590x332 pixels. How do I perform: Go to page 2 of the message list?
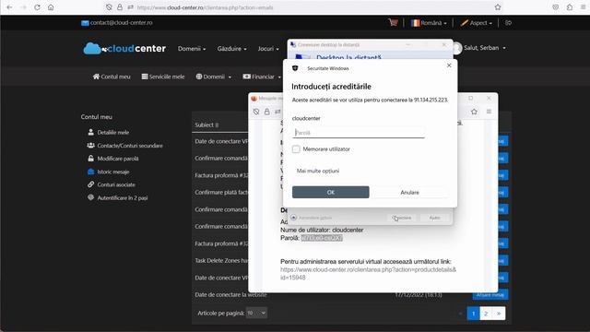pos(486,314)
